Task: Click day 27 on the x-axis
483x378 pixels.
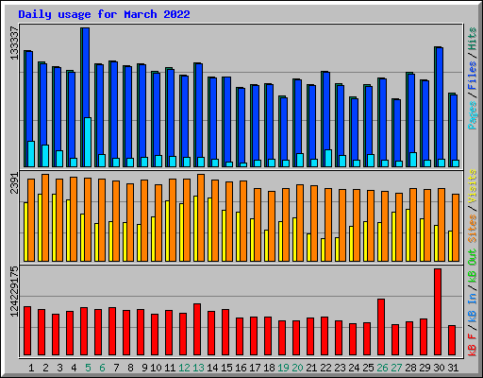Action: point(396,368)
